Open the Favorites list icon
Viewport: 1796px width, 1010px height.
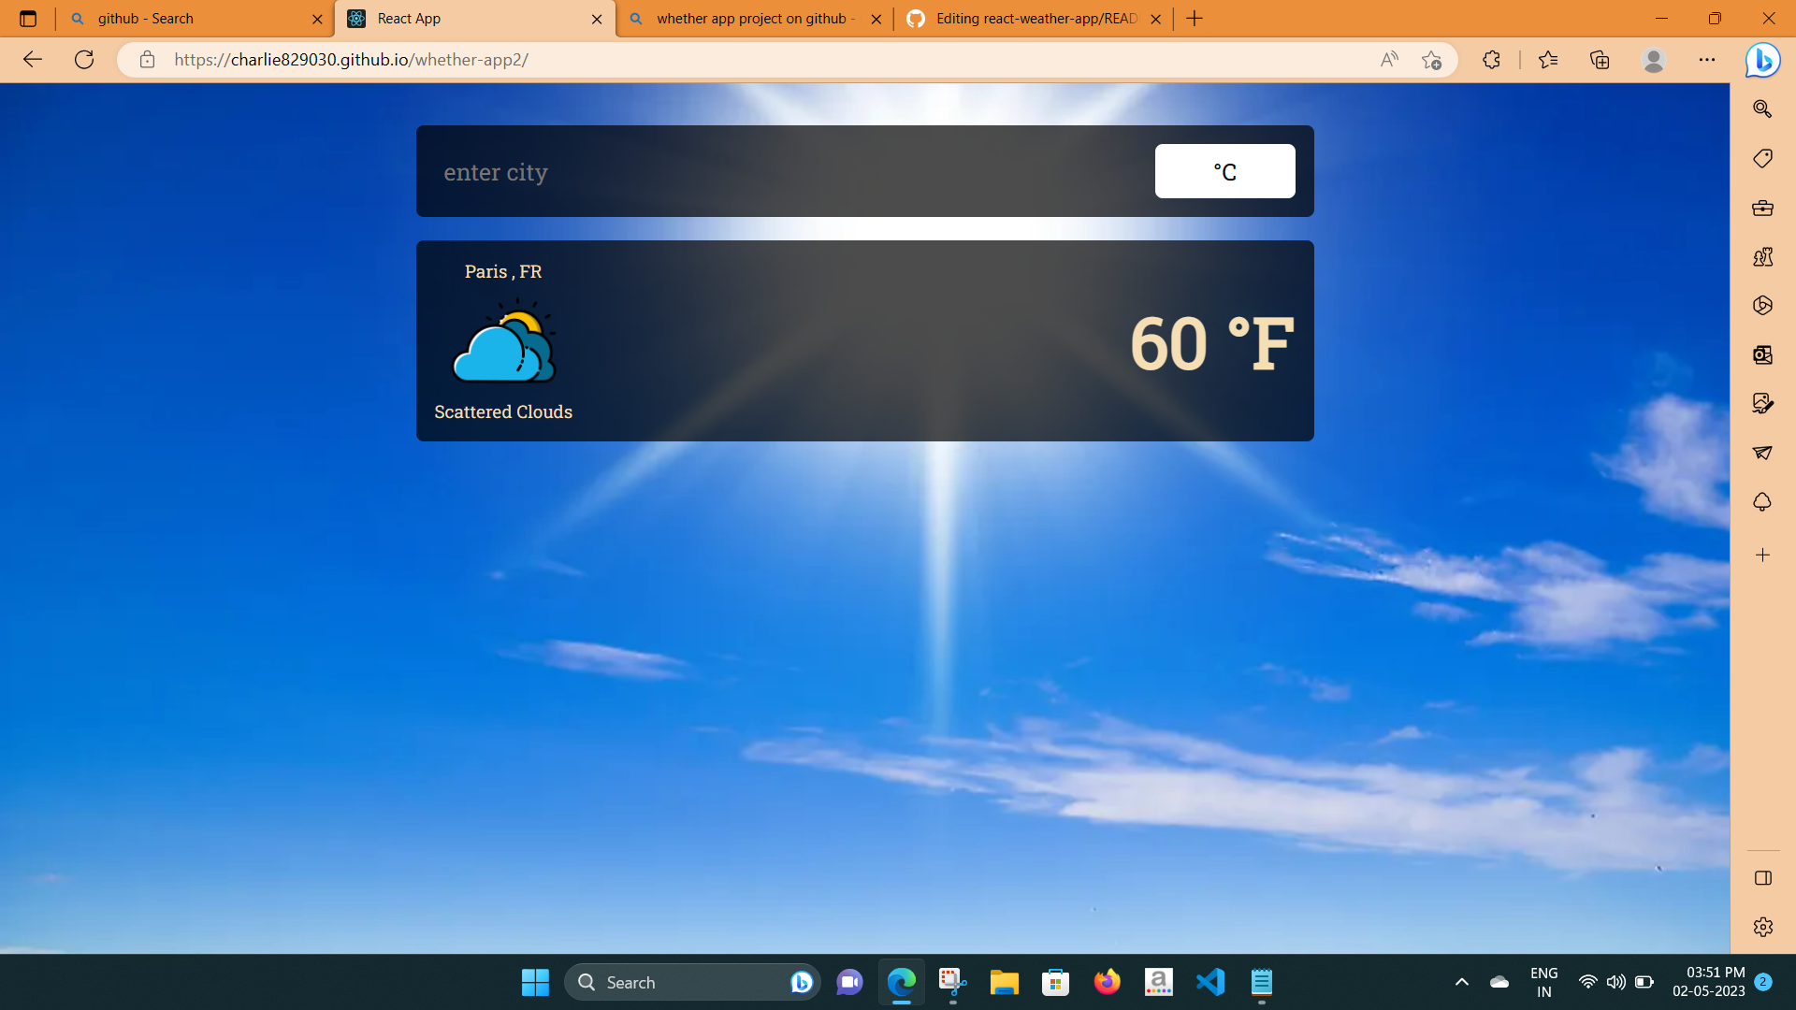click(x=1548, y=60)
